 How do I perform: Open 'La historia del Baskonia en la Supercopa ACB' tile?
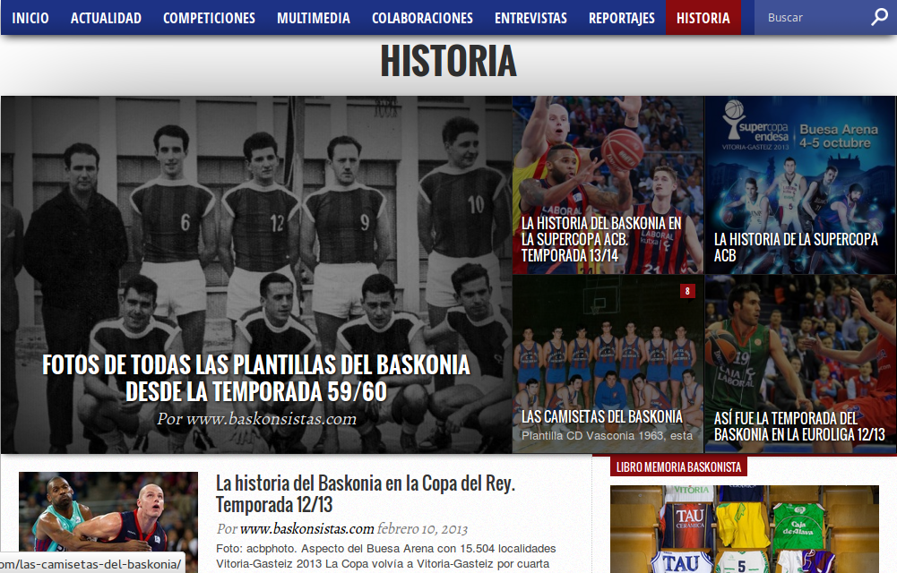601,239
